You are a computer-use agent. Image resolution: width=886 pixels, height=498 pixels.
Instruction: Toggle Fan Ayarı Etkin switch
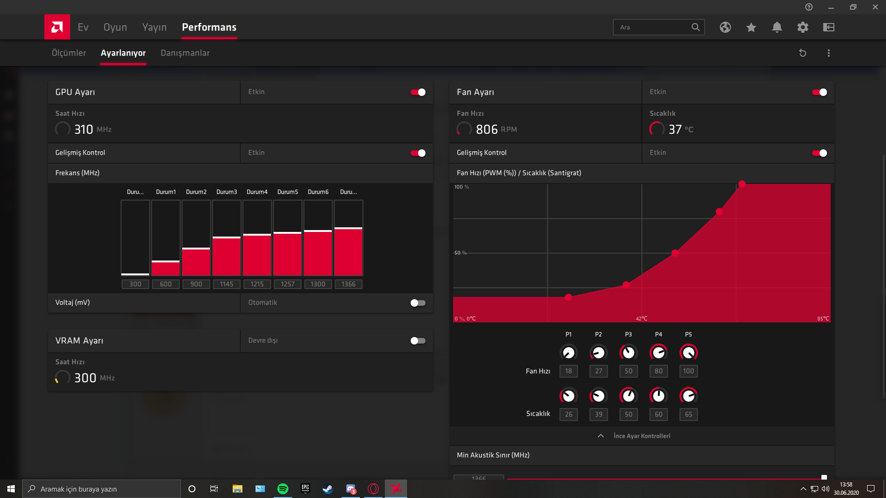[820, 92]
